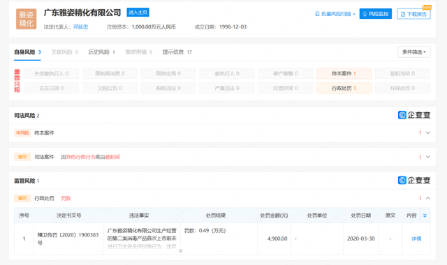Switch to 敏感舆情 tab
Viewport: 447px width, 265px height.
tap(139, 52)
